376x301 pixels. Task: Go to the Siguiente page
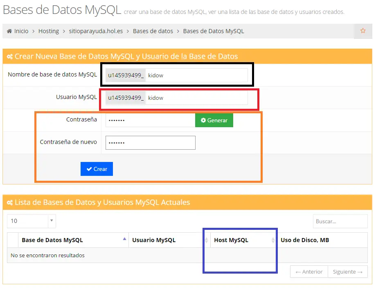(348, 272)
